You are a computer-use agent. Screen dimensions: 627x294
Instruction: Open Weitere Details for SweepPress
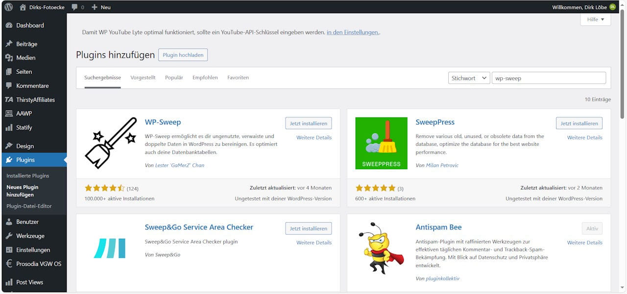(585, 137)
